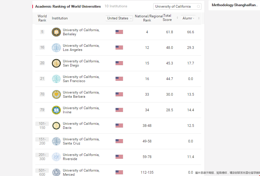Sort by Total Score column arrows
This screenshot has height=176, width=260.
pyautogui.click(x=177, y=18)
